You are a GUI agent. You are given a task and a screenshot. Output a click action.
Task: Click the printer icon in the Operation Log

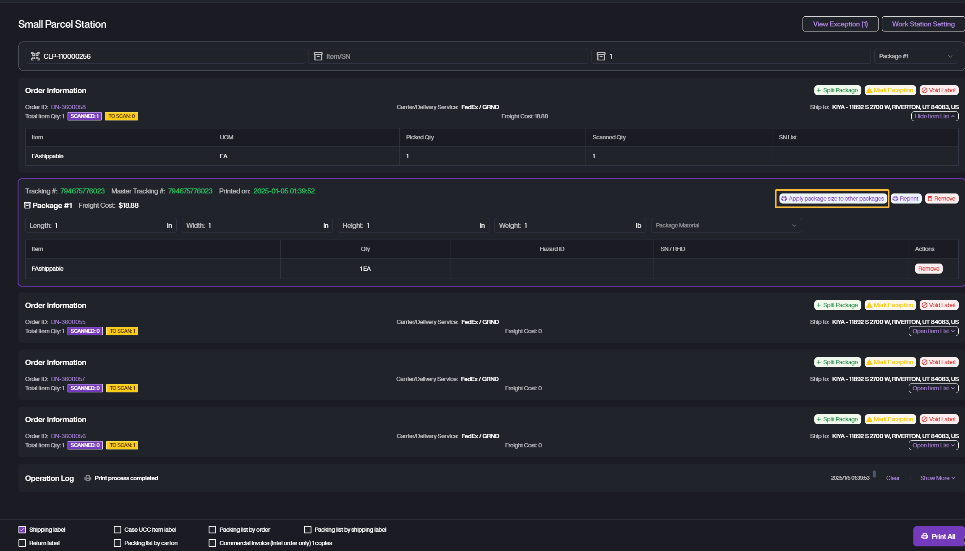(88, 478)
